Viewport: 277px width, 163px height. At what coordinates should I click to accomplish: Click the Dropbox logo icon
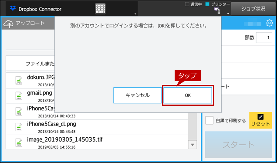click(x=13, y=8)
